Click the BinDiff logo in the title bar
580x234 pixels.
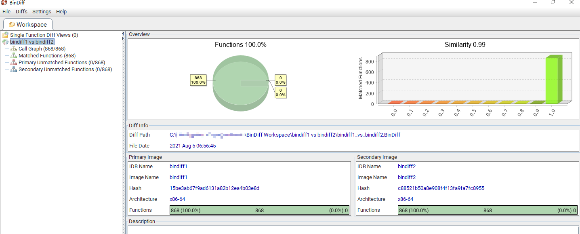(4, 3)
